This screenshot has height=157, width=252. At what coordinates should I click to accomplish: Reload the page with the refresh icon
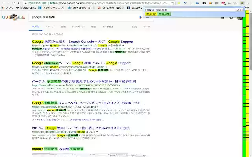(x=14, y=3)
